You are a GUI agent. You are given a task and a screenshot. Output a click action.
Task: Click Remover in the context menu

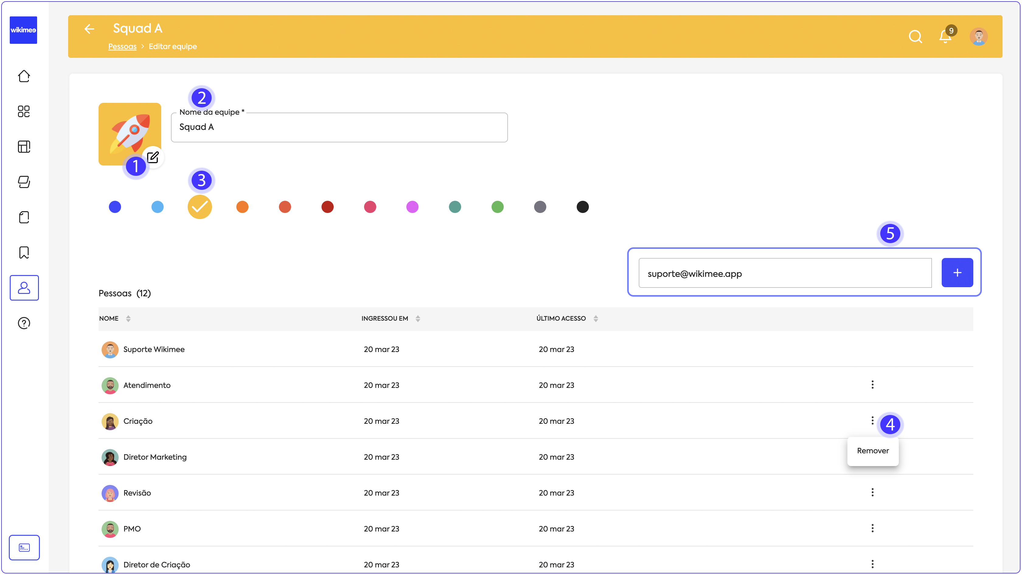(x=872, y=451)
